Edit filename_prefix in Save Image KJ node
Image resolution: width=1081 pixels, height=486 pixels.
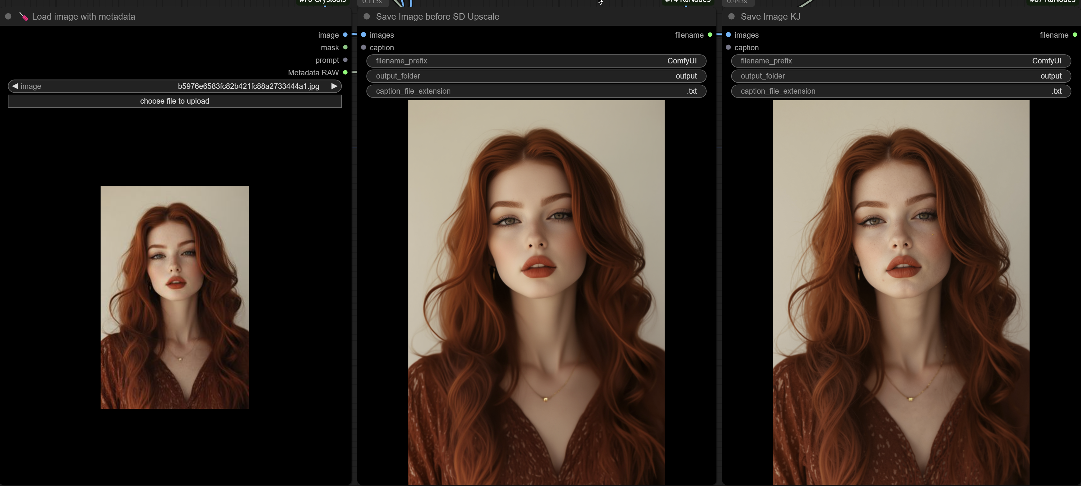[x=900, y=61]
